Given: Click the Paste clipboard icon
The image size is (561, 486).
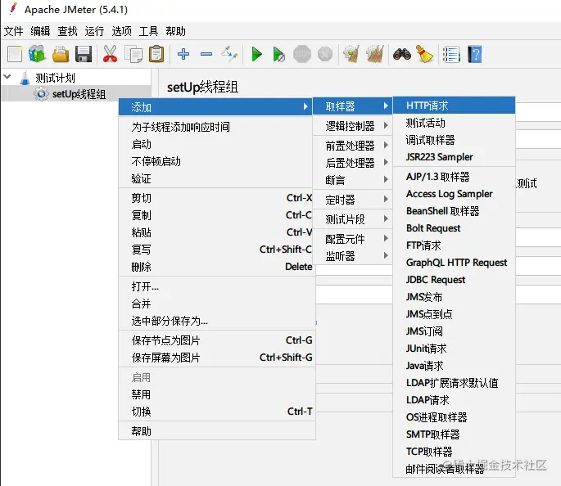Looking at the screenshot, I should click(x=156, y=54).
